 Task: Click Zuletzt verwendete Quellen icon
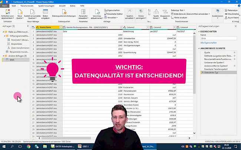point(32,12)
